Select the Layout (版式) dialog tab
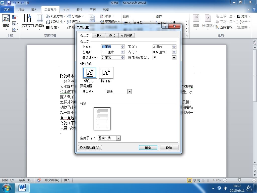Viewport: 257px width, 193px height. coord(112,36)
